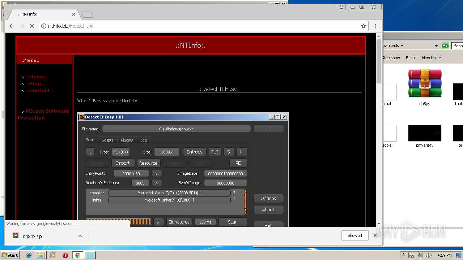Open the About dialog
Screen dimensions: 463x260
point(268,210)
